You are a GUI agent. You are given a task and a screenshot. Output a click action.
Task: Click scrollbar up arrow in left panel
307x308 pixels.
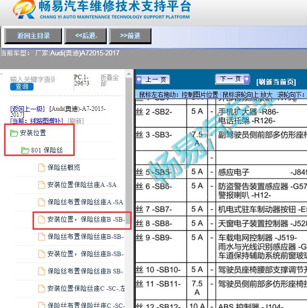[129, 74]
